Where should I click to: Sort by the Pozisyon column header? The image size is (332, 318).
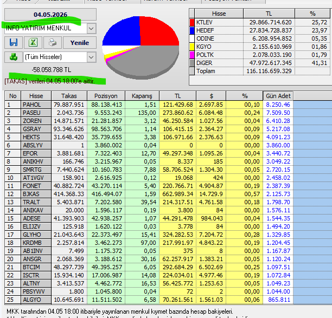click(106, 96)
